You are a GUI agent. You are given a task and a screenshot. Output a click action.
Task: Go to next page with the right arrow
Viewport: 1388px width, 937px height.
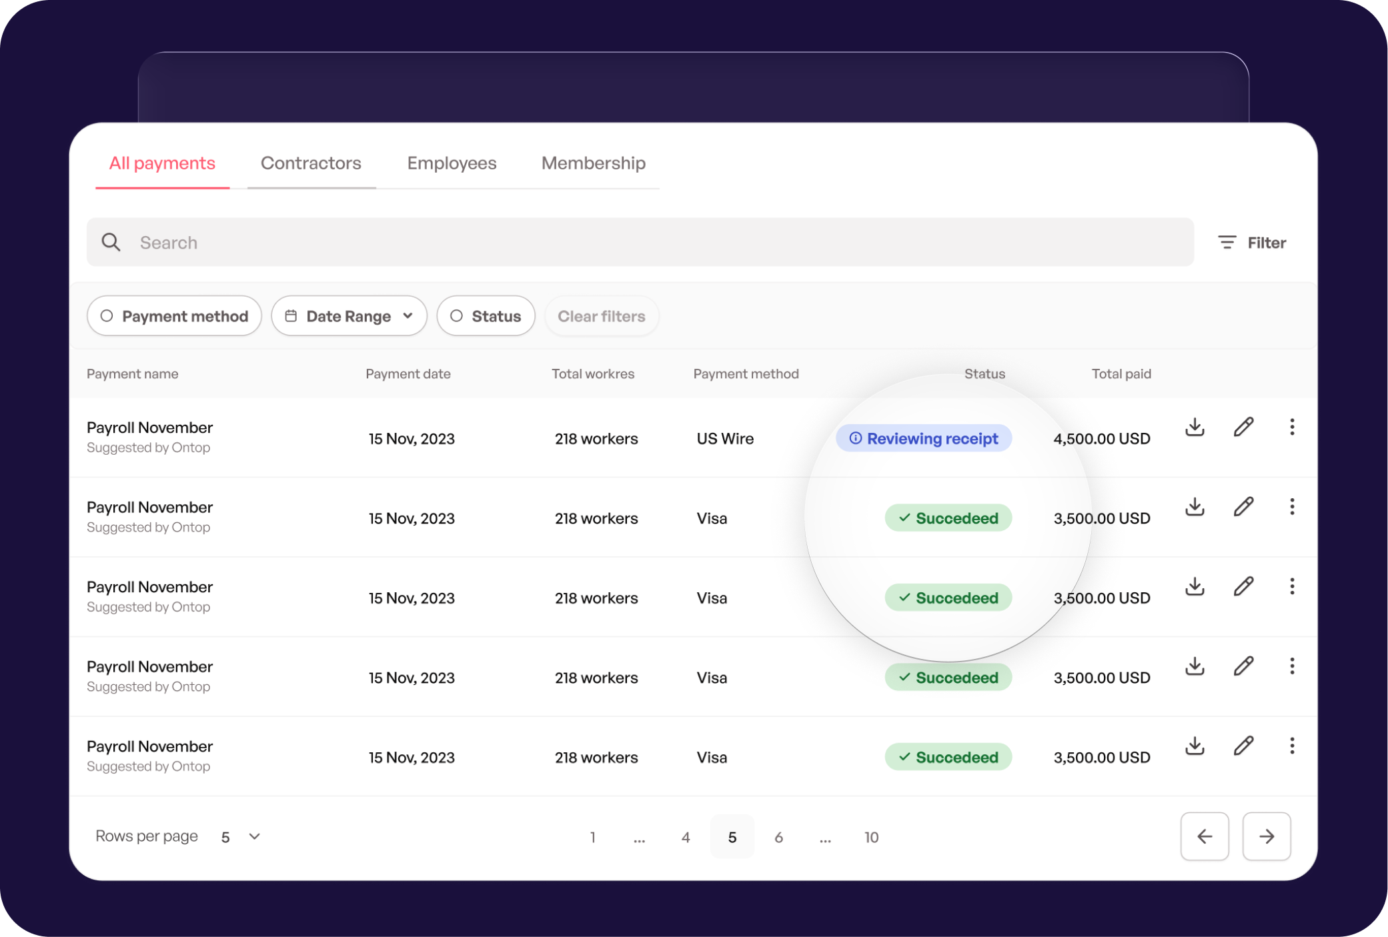point(1266,836)
